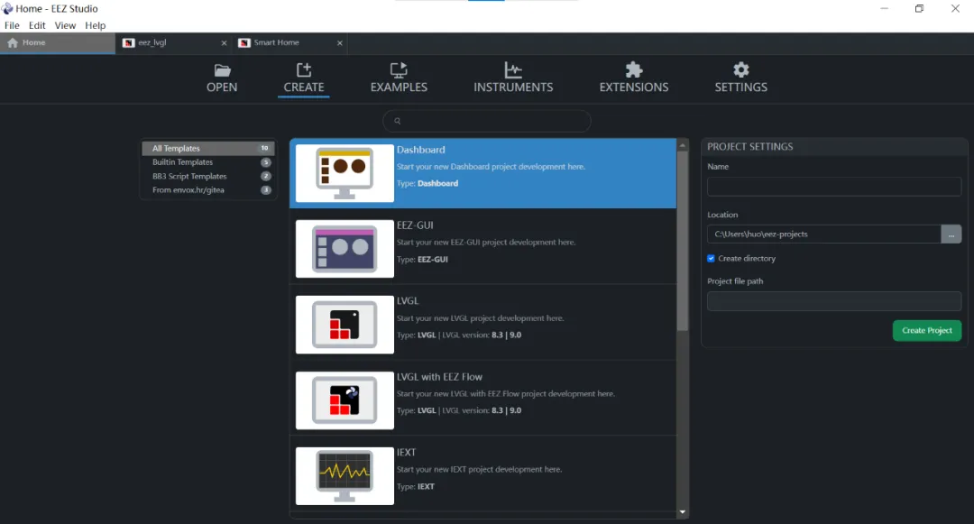Select BB3 Script Templates category

208,177
